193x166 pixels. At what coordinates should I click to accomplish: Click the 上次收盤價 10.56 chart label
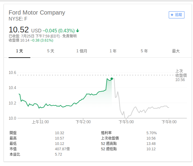[x=181, y=75]
